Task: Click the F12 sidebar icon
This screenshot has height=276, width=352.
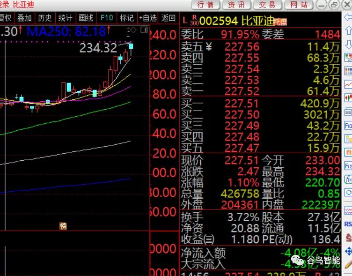Action: coord(348,166)
